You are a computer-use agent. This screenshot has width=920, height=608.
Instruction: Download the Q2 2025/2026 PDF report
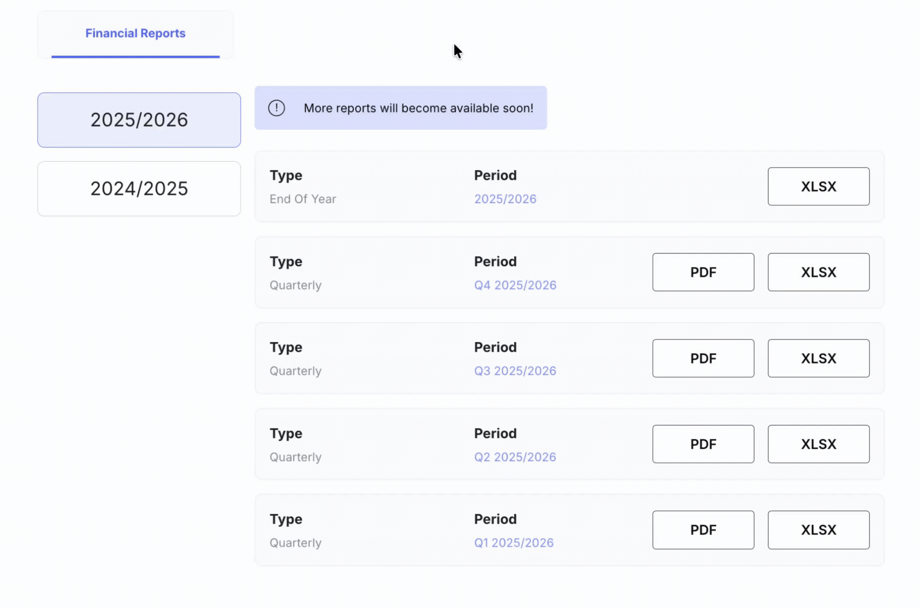703,444
